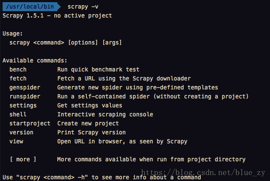The image size is (270, 181).
Task: Click the 'version' command name
Action: point(21,133)
